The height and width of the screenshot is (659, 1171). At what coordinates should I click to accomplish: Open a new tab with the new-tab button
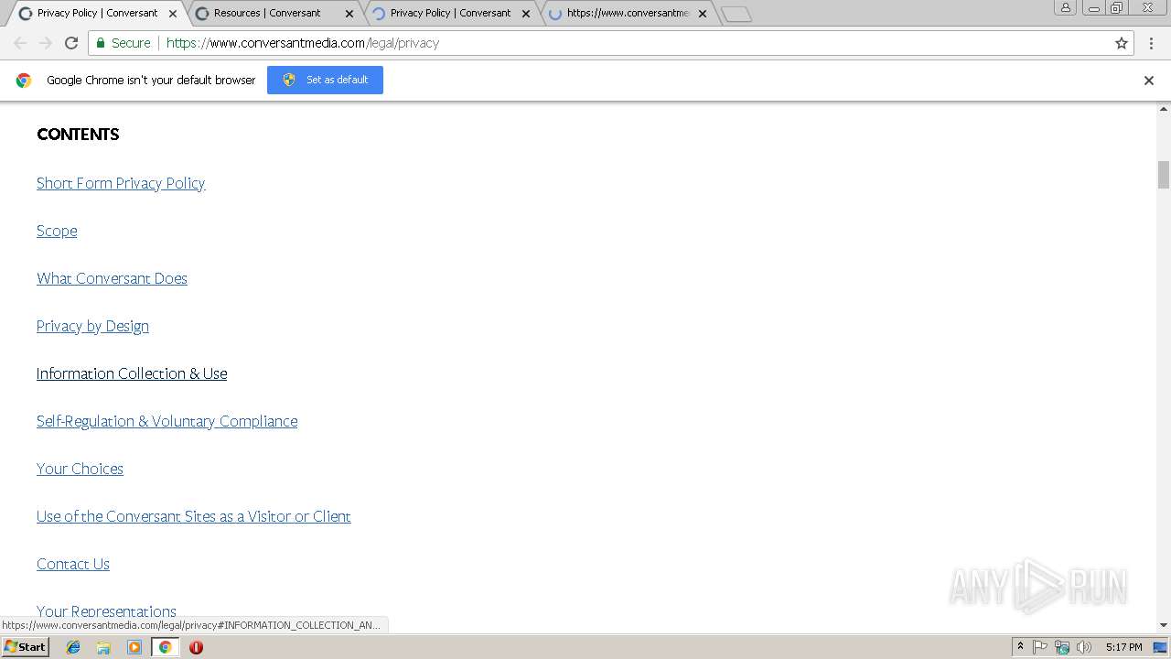736,14
